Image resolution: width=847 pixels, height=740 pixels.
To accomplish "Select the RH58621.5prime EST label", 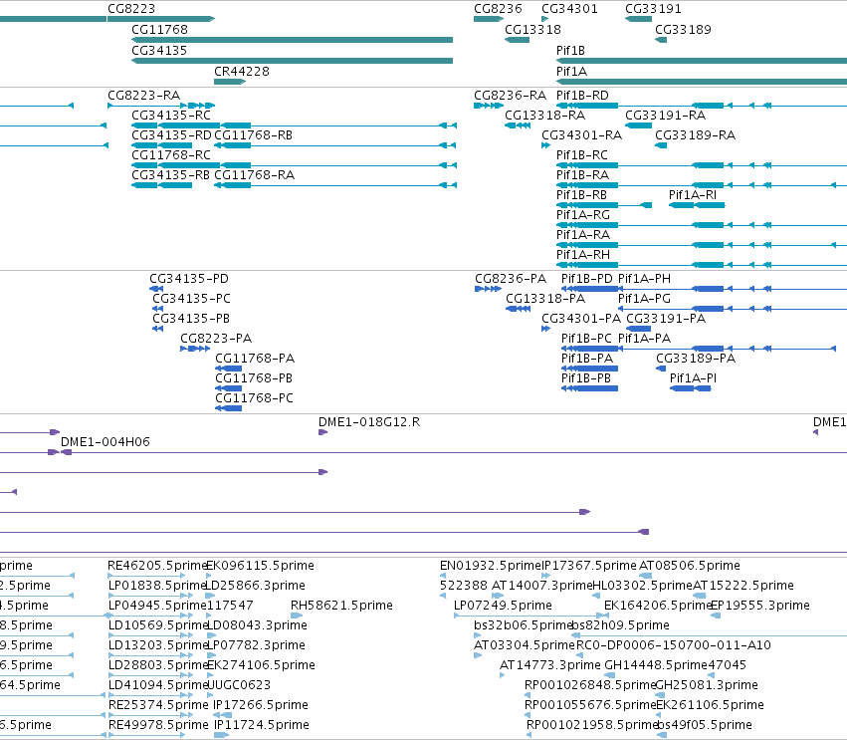I will pos(341,606).
